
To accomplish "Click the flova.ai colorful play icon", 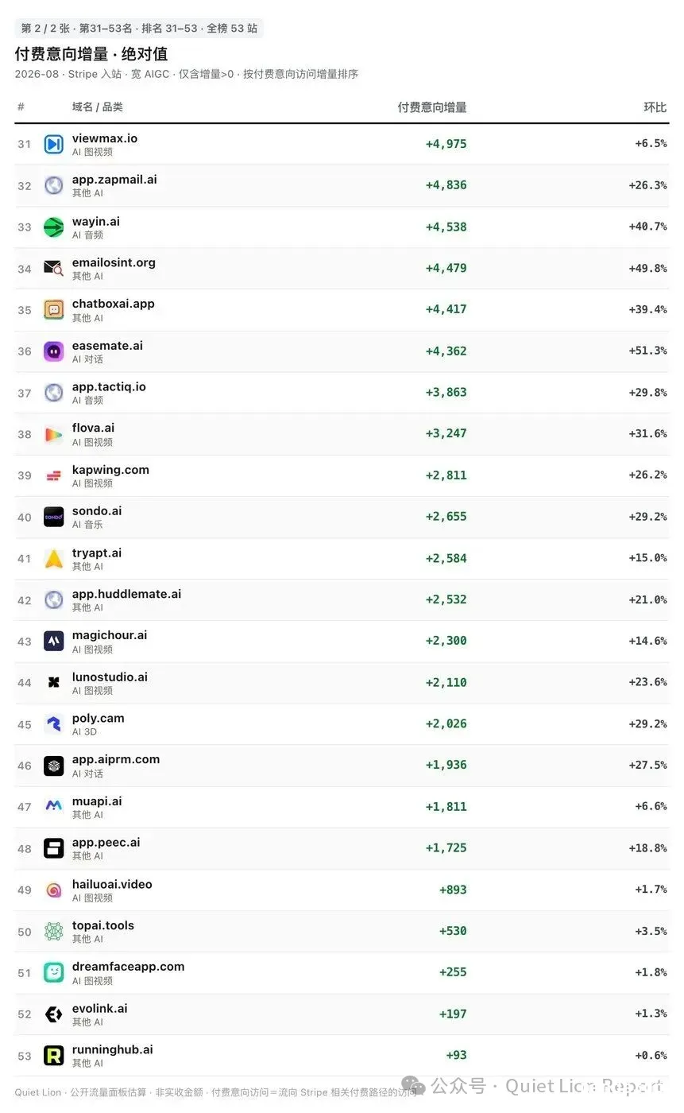I will pyautogui.click(x=54, y=434).
